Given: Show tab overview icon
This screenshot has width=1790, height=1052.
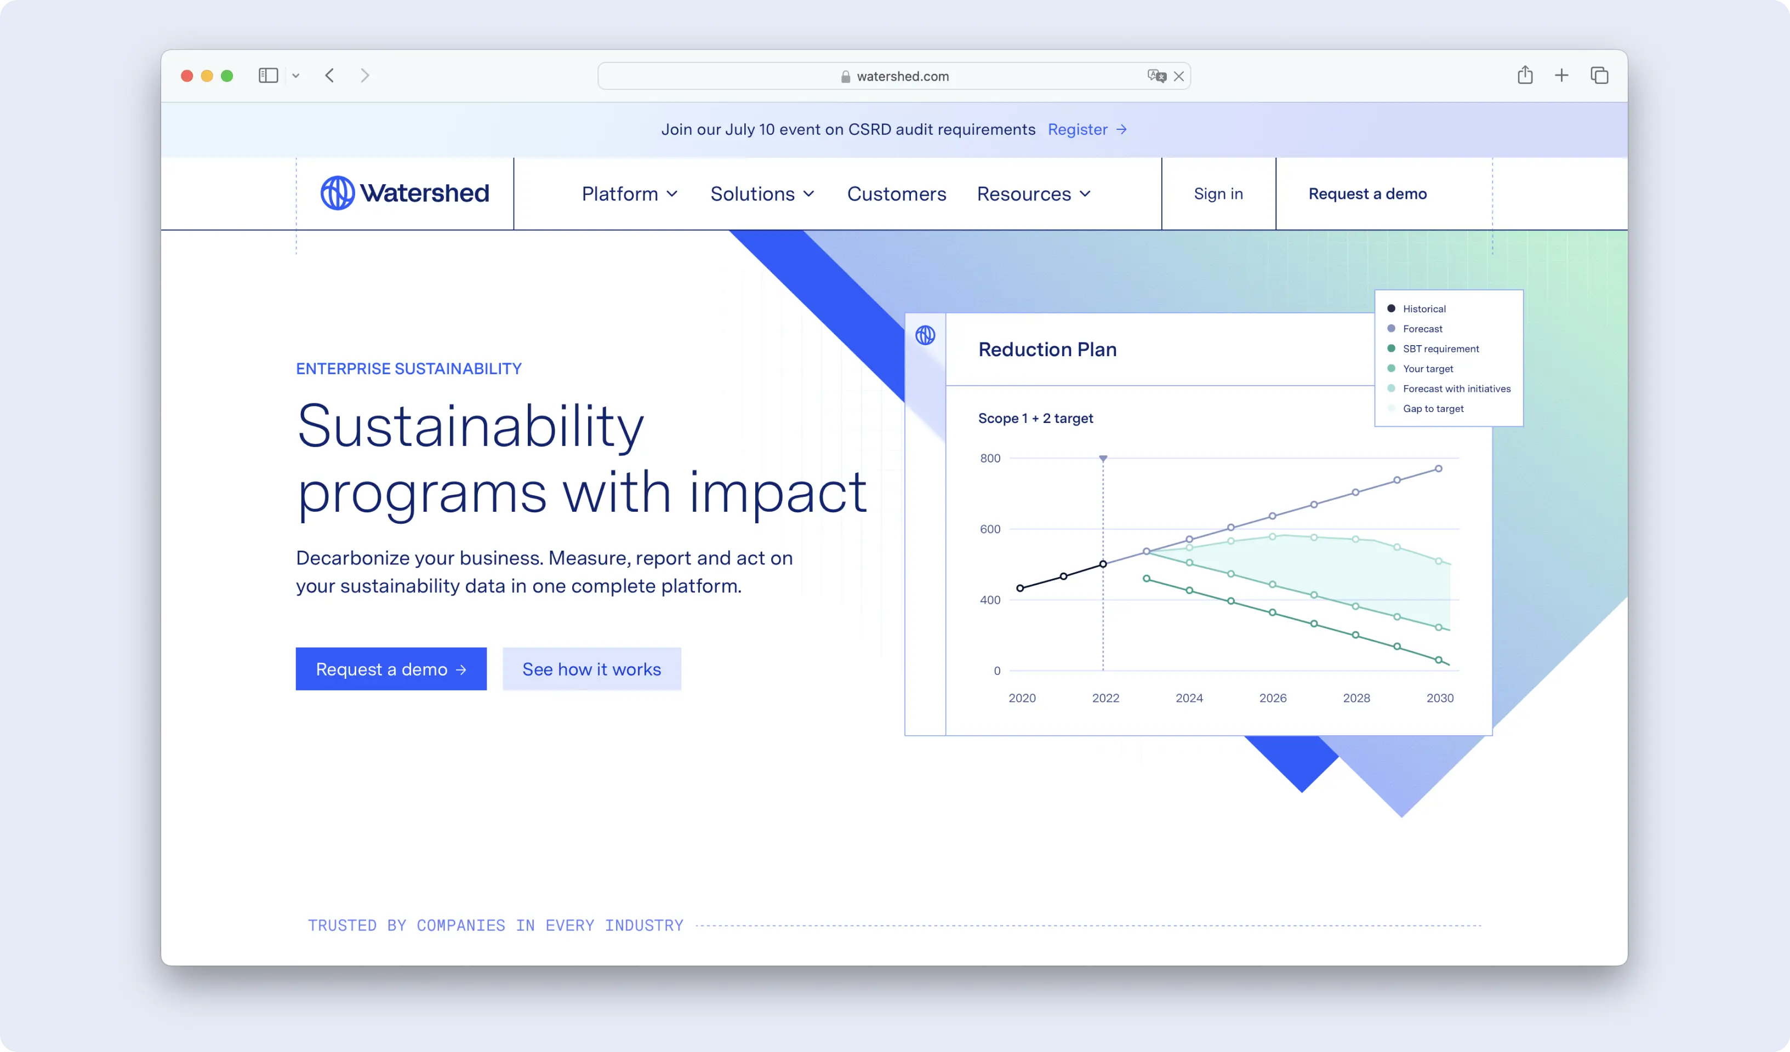Looking at the screenshot, I should (x=1599, y=75).
